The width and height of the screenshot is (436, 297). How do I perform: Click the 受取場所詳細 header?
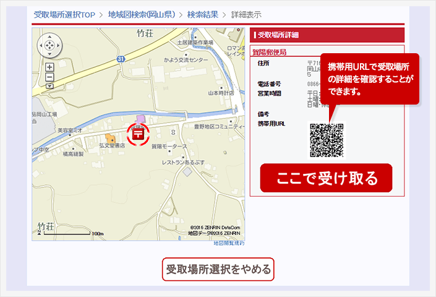tap(278, 35)
